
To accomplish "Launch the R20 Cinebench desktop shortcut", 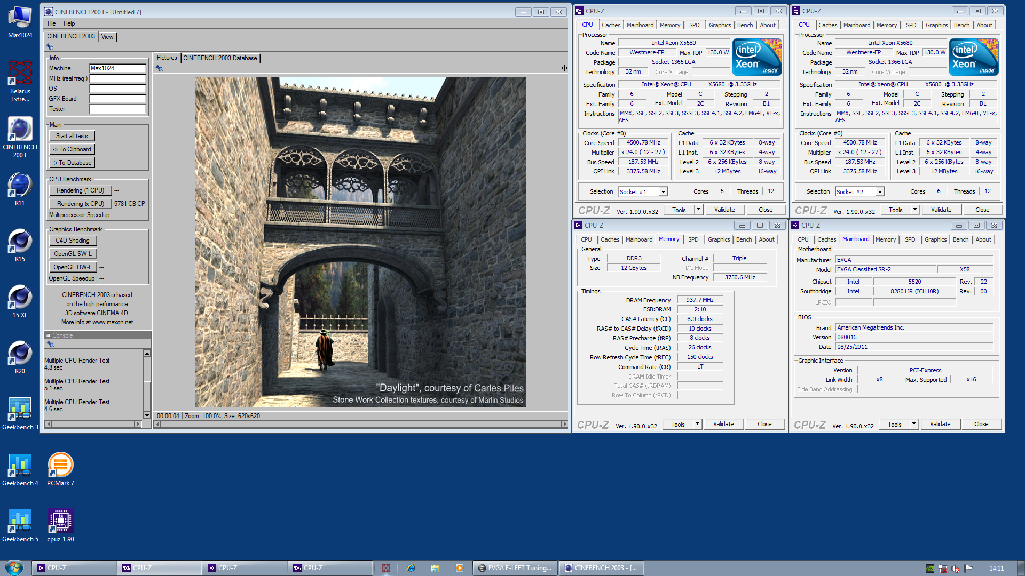I will (x=20, y=357).
